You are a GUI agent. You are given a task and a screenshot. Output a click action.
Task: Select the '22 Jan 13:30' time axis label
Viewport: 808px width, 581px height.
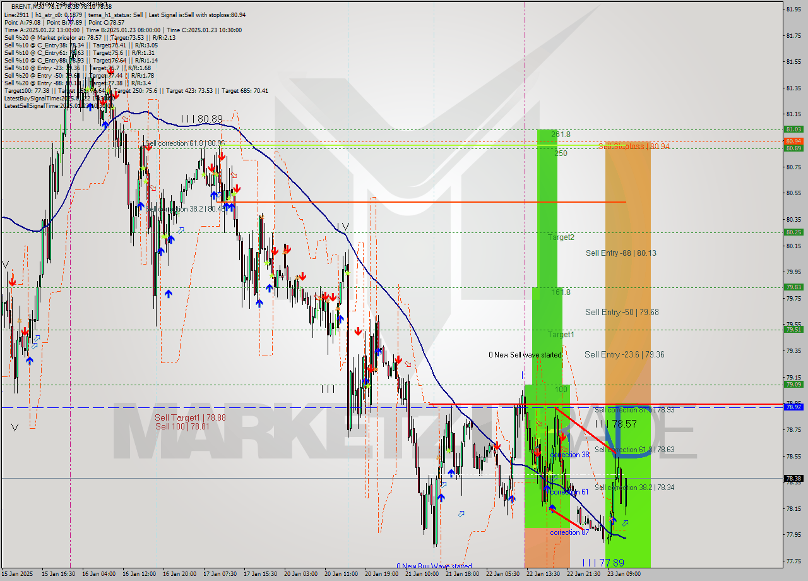pos(544,574)
